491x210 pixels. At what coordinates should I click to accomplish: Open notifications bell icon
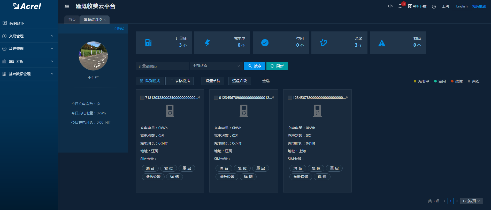click(400, 6)
